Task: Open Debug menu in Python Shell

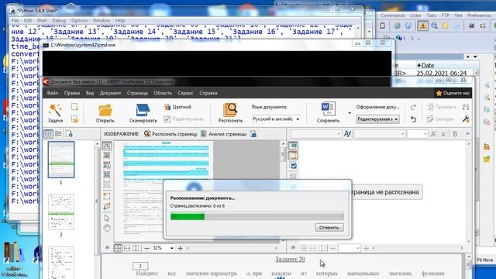Action: point(59,20)
